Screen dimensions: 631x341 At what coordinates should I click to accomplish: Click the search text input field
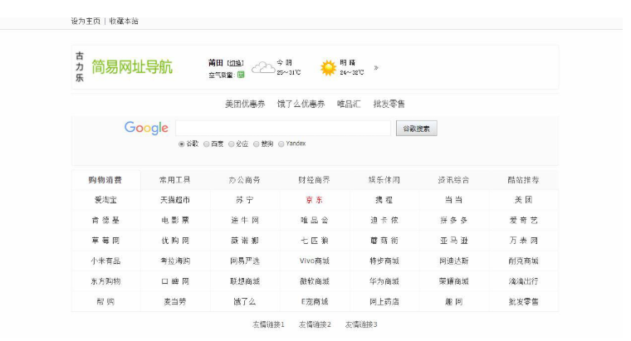(282, 129)
